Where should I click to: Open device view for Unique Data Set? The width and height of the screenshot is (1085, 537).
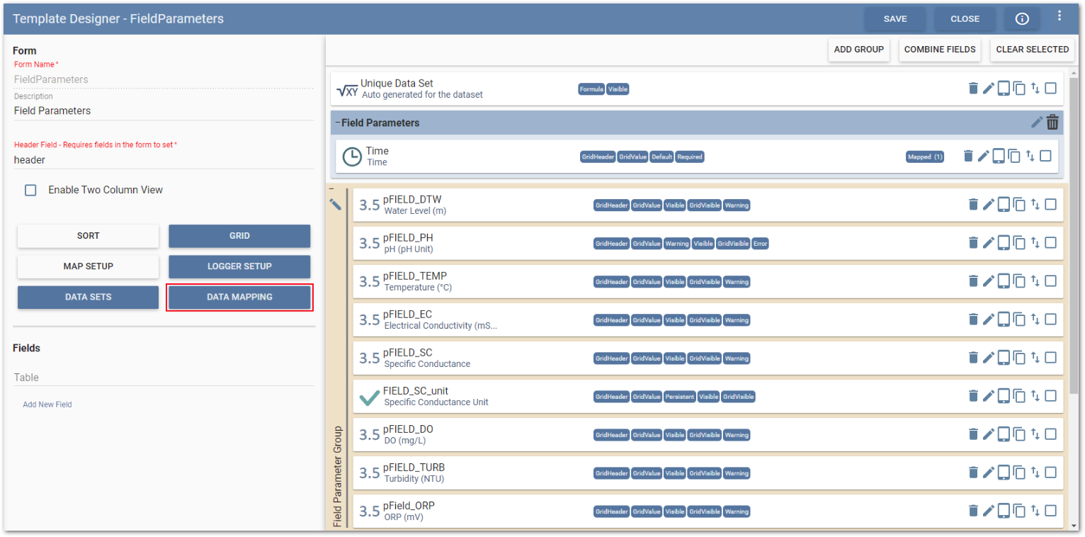point(1004,89)
